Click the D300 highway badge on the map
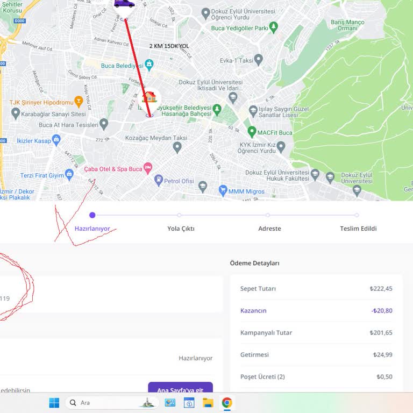 point(20,21)
